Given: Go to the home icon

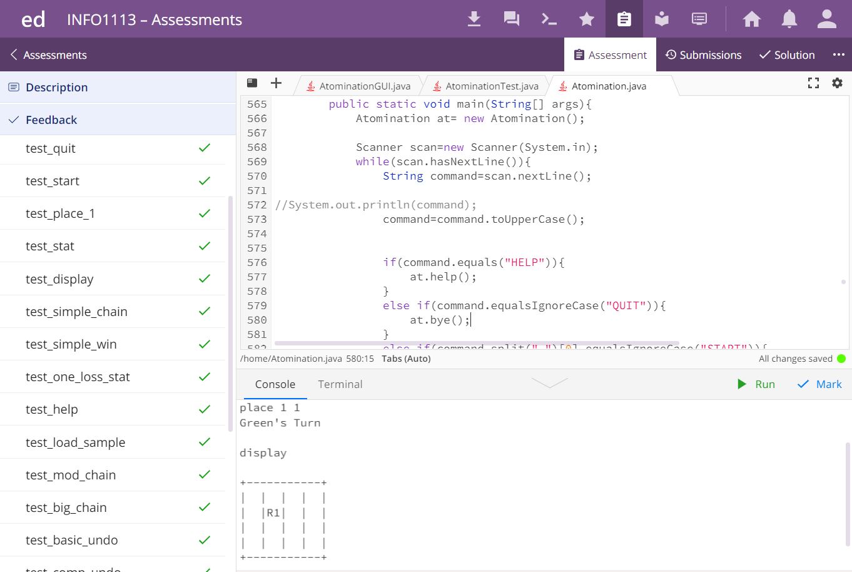Looking at the screenshot, I should click(x=751, y=19).
